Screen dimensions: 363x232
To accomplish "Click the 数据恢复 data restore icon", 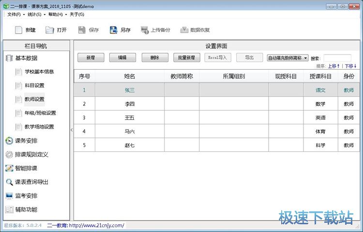I will point(184,30).
